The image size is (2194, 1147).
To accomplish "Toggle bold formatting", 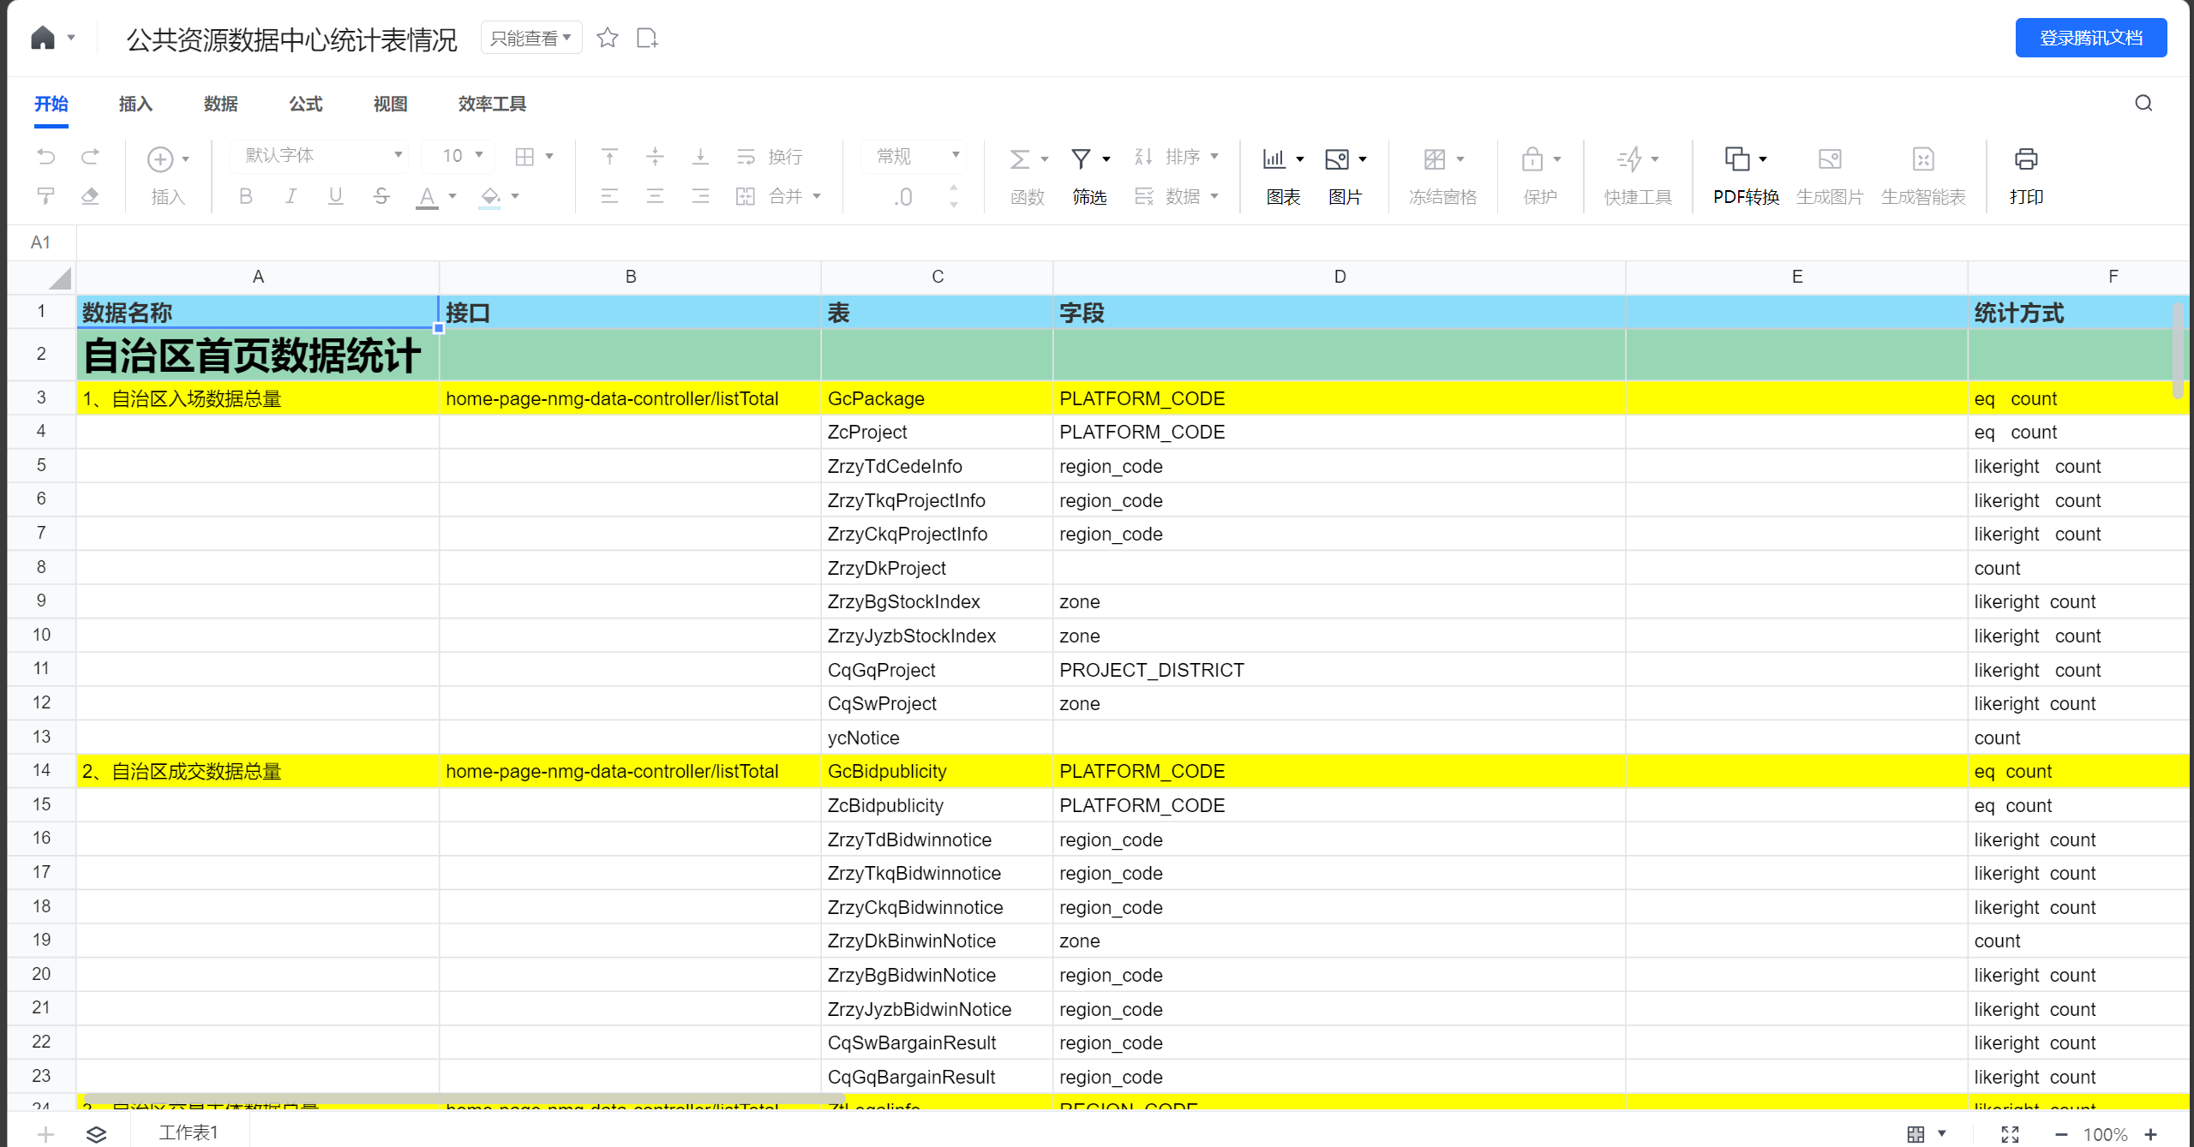I will [x=246, y=196].
